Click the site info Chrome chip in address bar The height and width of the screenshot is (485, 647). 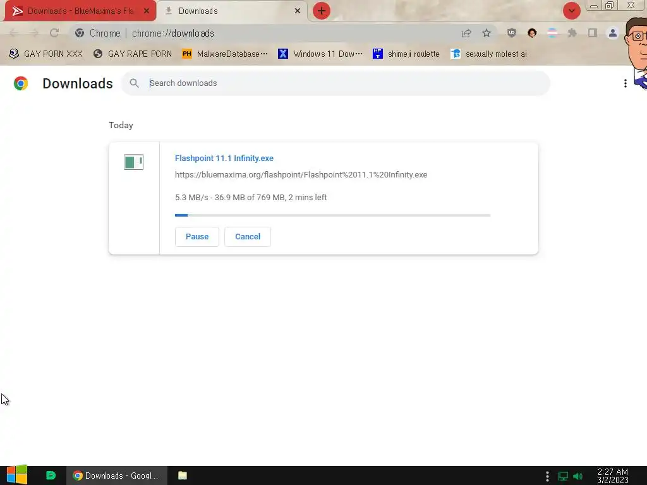[x=98, y=33]
